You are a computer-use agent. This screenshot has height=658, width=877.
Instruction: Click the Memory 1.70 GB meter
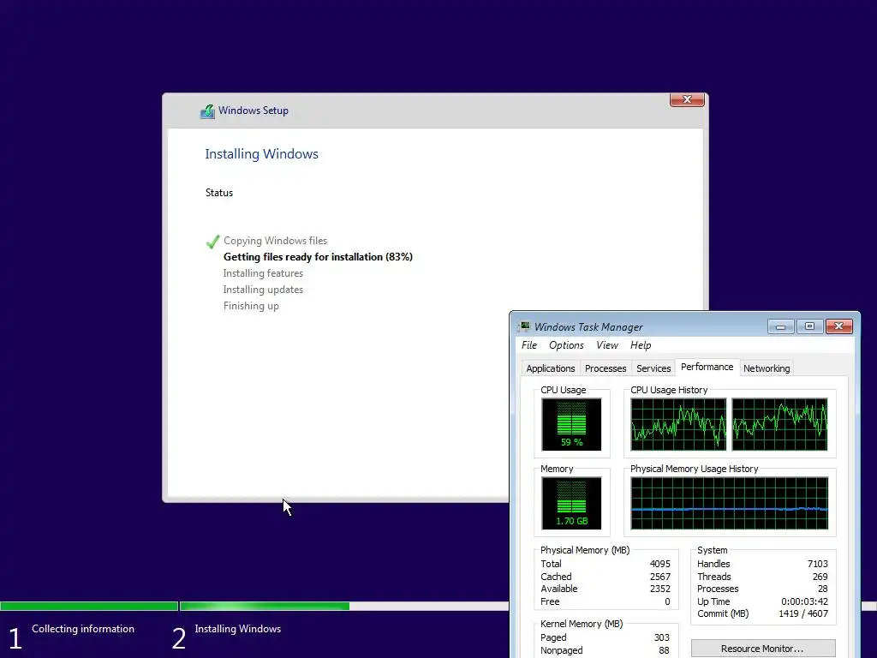click(571, 503)
